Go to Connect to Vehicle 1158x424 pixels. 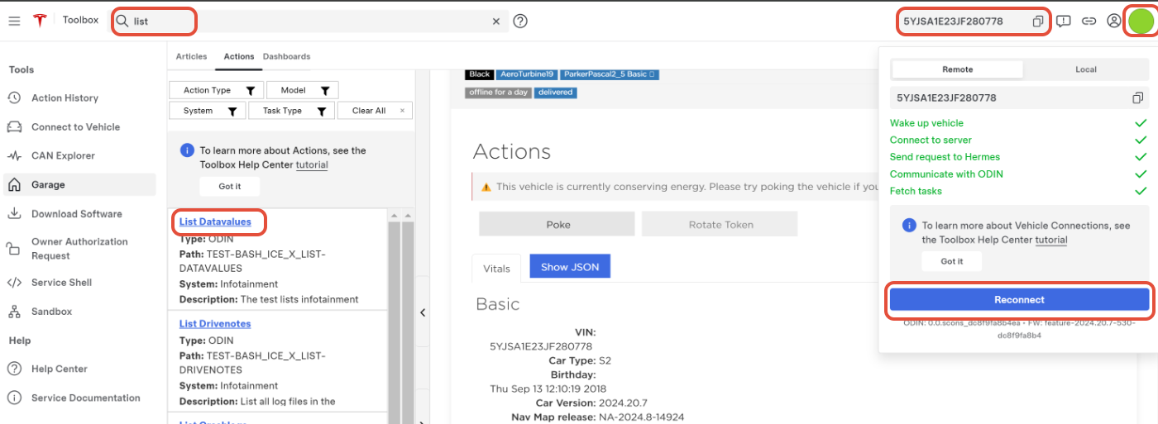coord(75,126)
